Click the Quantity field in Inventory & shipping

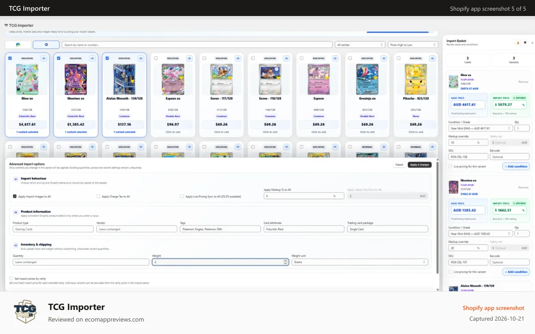(81, 262)
